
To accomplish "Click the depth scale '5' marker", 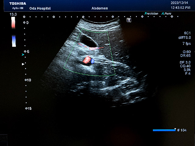I will tap(27, 51).
